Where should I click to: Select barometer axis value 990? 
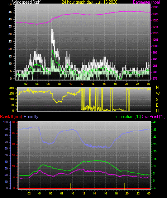point(154,59)
